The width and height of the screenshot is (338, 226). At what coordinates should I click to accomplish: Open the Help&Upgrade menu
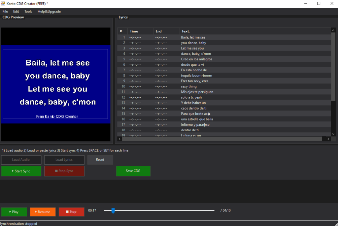[49, 12]
